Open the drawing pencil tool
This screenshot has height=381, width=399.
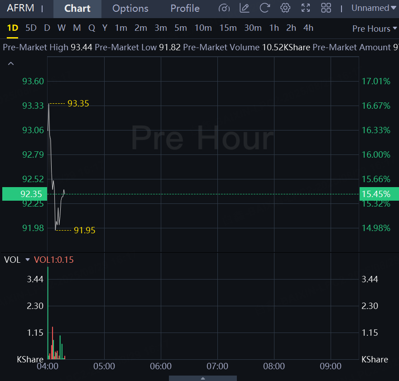244,8
